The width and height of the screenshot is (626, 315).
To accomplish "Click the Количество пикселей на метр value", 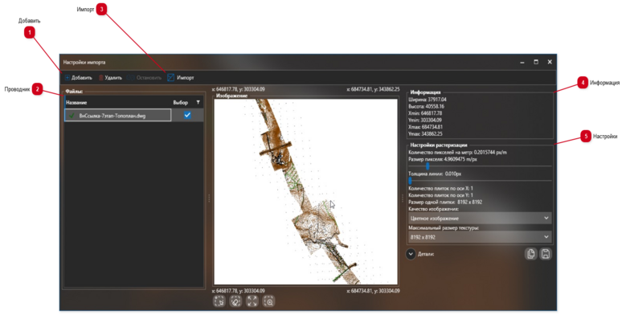I will (457, 153).
